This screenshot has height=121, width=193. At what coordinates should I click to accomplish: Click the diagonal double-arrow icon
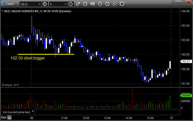[x=115, y=4]
